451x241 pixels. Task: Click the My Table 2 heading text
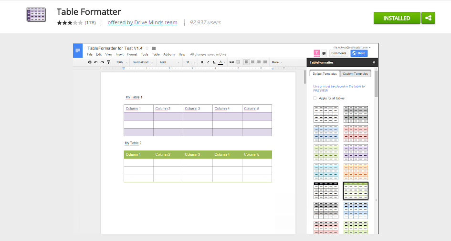(x=133, y=143)
